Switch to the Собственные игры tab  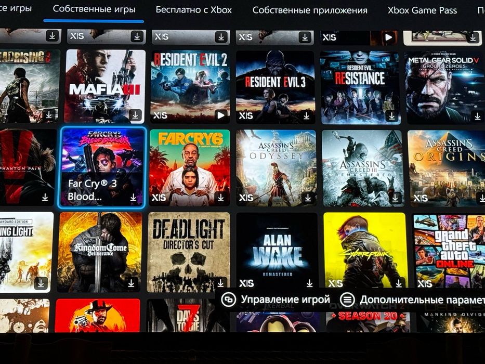click(94, 9)
